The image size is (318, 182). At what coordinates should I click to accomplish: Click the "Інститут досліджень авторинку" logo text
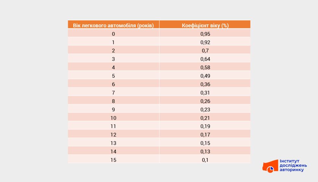293,165
